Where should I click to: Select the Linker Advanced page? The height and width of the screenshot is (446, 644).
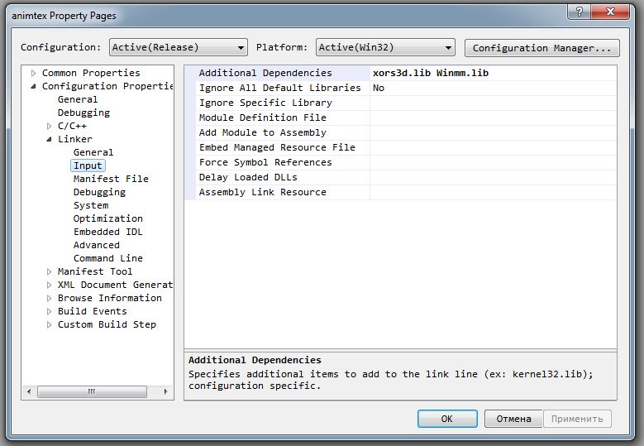(96, 245)
